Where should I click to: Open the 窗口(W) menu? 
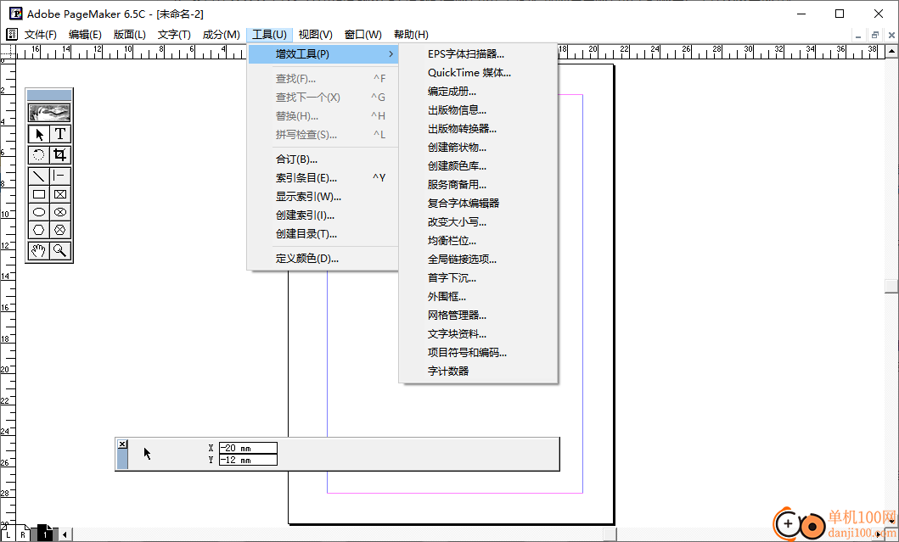pos(363,35)
